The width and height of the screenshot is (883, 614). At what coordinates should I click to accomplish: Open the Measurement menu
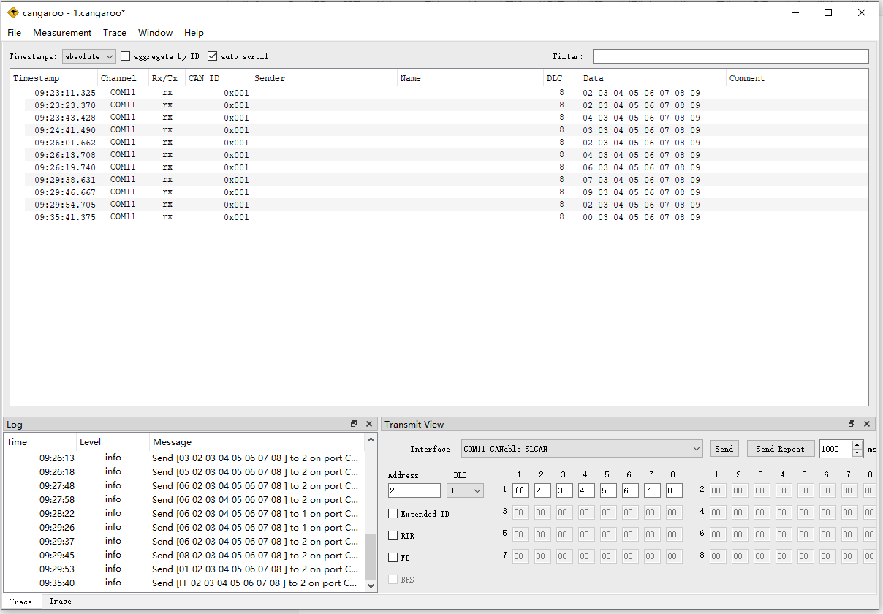(62, 33)
